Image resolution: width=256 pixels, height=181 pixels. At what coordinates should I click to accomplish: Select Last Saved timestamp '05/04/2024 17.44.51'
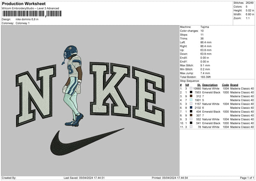coord(92,178)
